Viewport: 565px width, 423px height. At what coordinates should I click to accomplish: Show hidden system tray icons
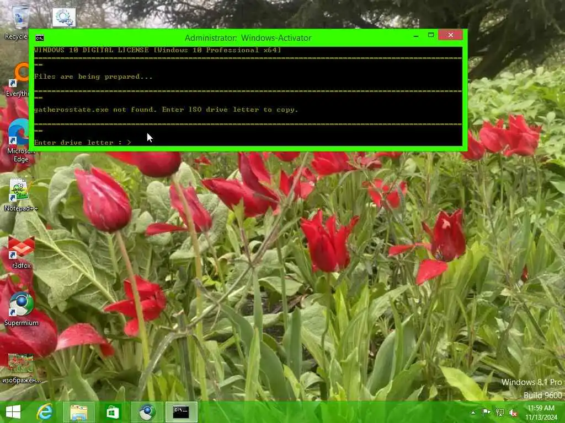point(473,412)
